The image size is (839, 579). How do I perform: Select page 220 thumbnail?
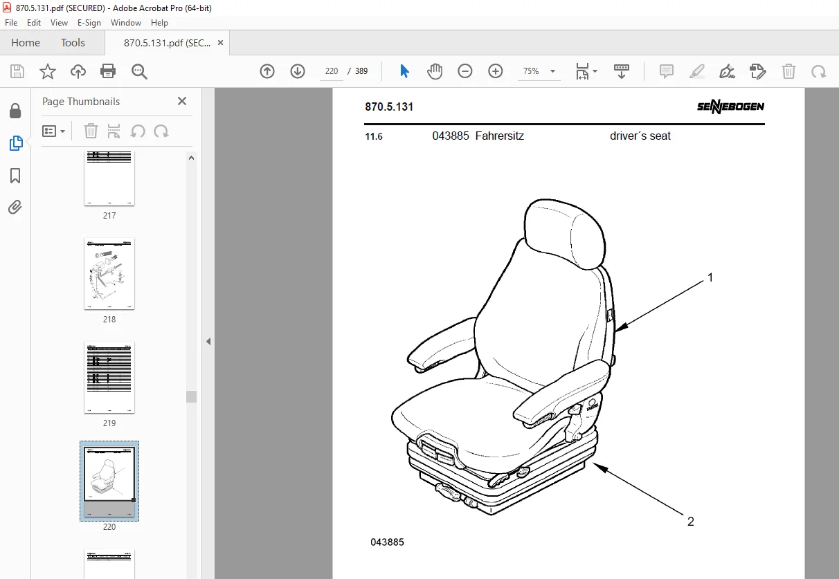click(109, 481)
